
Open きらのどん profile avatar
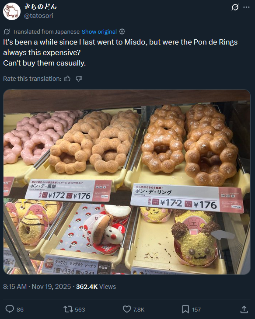pyautogui.click(x=12, y=11)
